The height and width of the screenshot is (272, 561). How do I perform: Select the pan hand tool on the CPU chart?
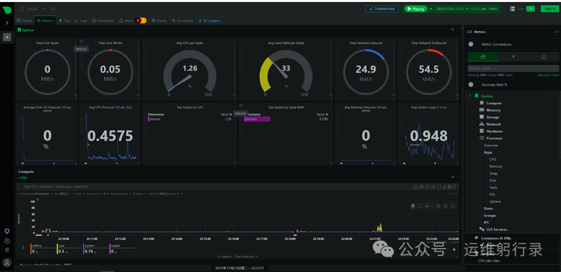point(413,206)
